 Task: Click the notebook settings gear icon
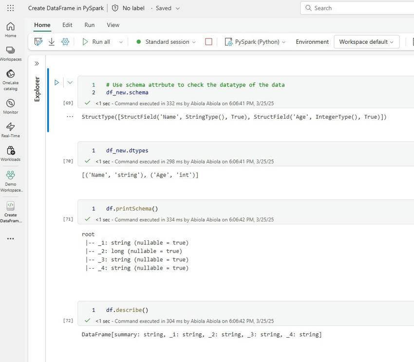point(65,42)
